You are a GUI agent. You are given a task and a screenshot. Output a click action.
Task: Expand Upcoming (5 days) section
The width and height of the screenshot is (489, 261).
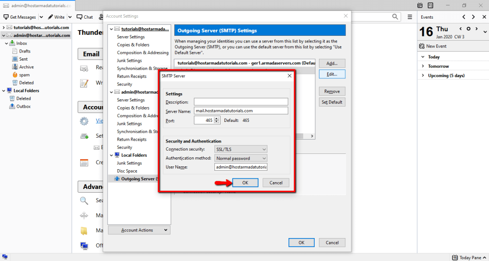click(423, 76)
